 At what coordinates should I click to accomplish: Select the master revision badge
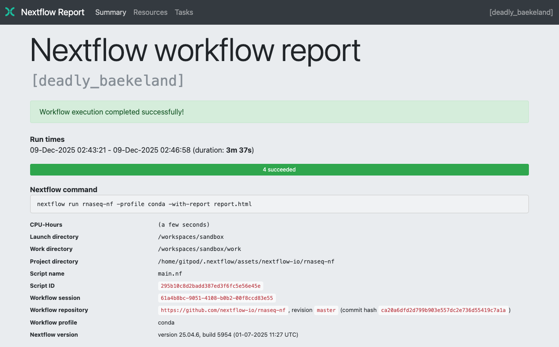326,310
